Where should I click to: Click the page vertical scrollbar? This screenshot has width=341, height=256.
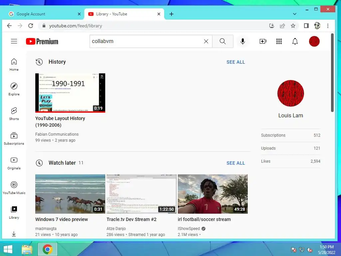tap(332, 73)
